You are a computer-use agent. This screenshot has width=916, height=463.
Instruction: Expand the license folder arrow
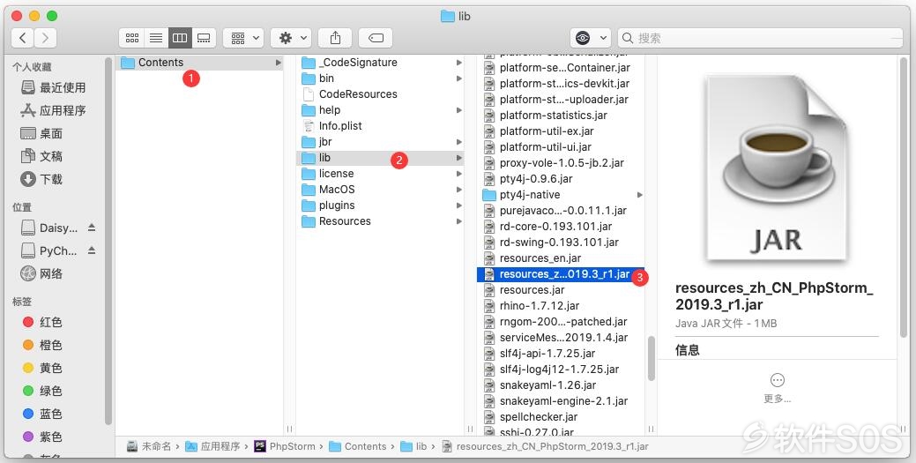[459, 174]
